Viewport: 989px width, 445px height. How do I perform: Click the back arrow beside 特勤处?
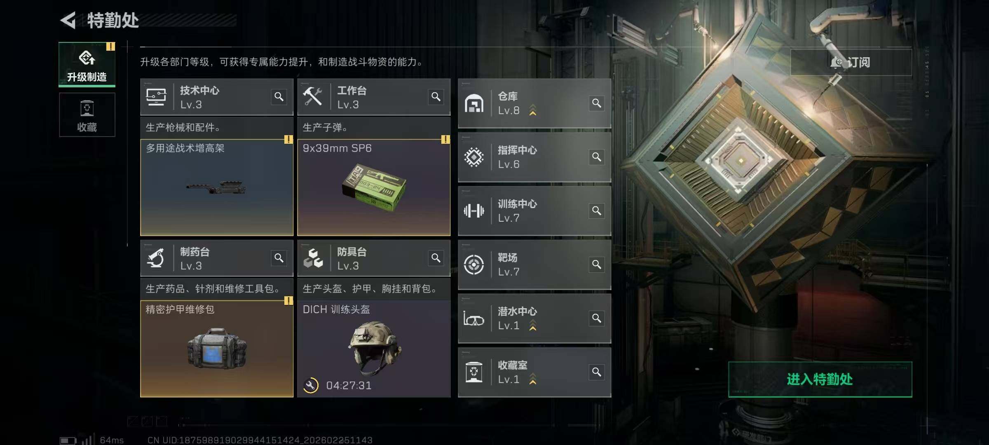coord(68,20)
